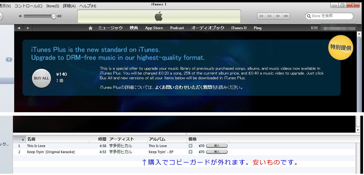Image resolution: width=364 pixels, height=175 pixels.
Task: Click the plus icon for Keep Tryin'
Action: [191, 152]
